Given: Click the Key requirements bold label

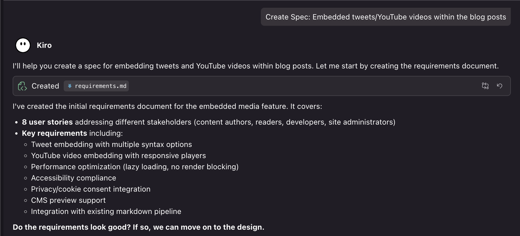Looking at the screenshot, I should [54, 133].
